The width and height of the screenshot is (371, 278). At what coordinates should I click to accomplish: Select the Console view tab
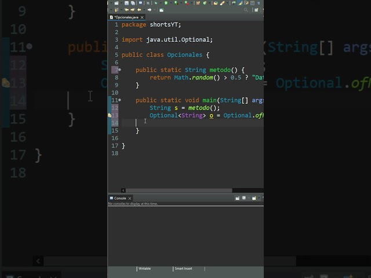pyautogui.click(x=120, y=198)
